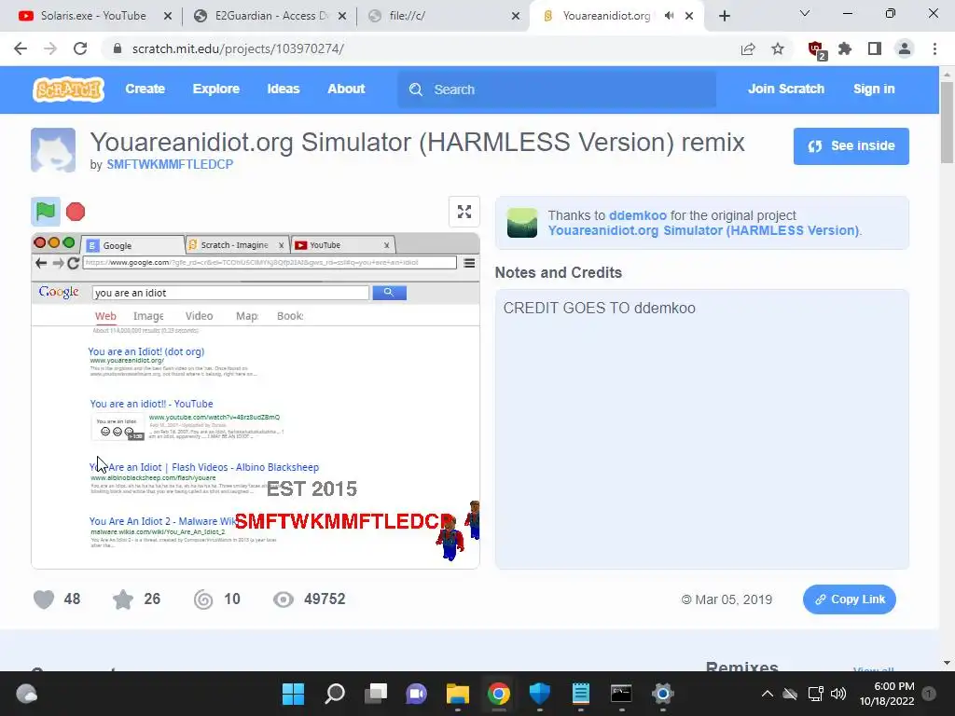This screenshot has height=716, width=955.
Task: Click the search magnifier icon in Scratch header
Action: point(416,89)
